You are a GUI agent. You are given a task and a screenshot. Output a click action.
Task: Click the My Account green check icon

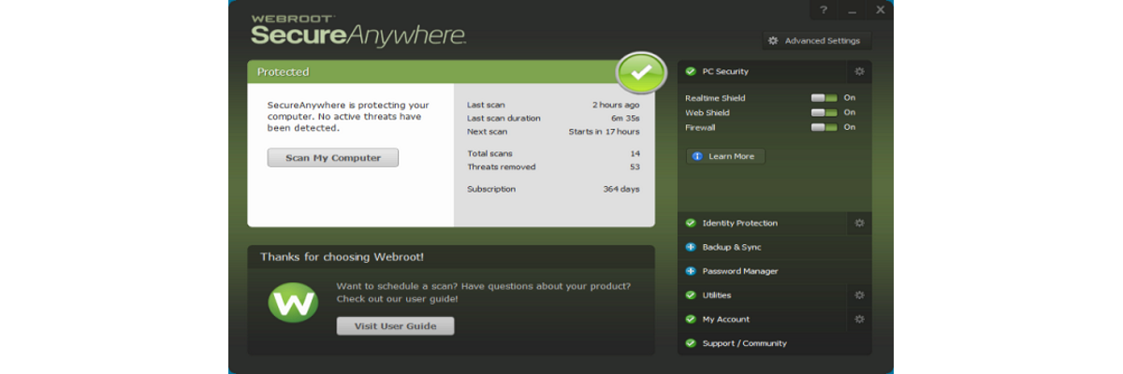point(691,319)
